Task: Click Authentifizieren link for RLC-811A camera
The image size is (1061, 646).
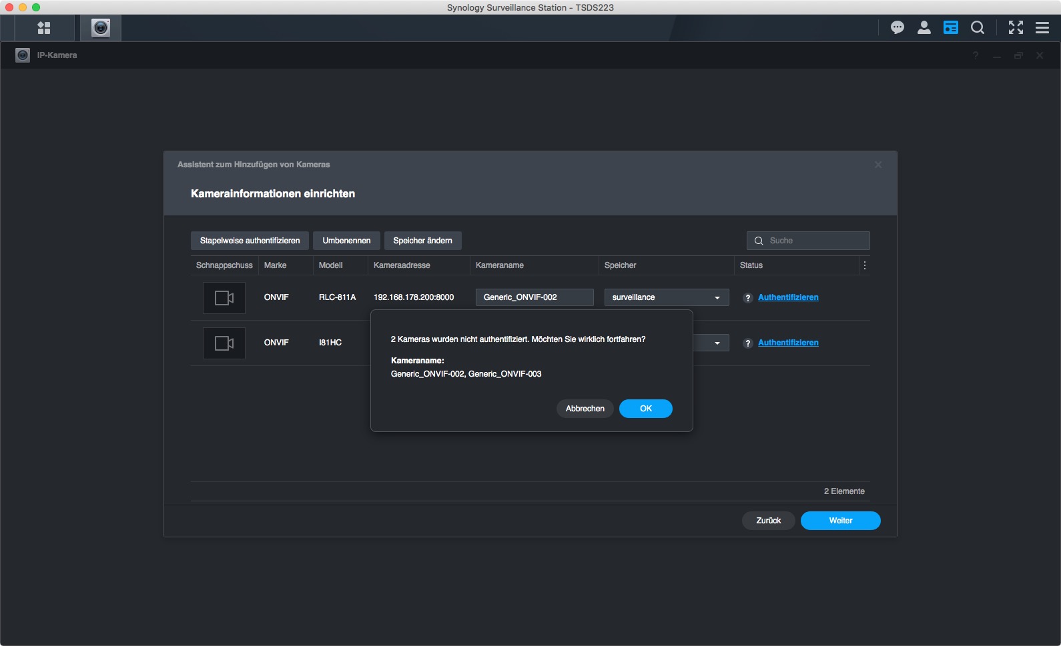Action: [x=787, y=297]
